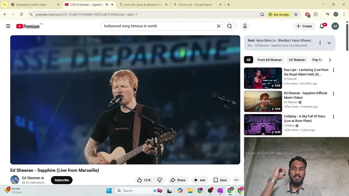Bookmark this page with the star
This screenshot has height=196, width=349.
coord(296,14)
